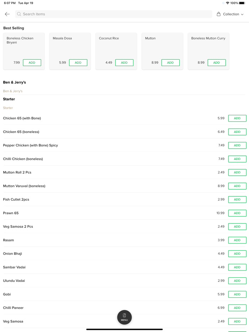
Task: Add Prawn 65 to order
Action: [237, 213]
